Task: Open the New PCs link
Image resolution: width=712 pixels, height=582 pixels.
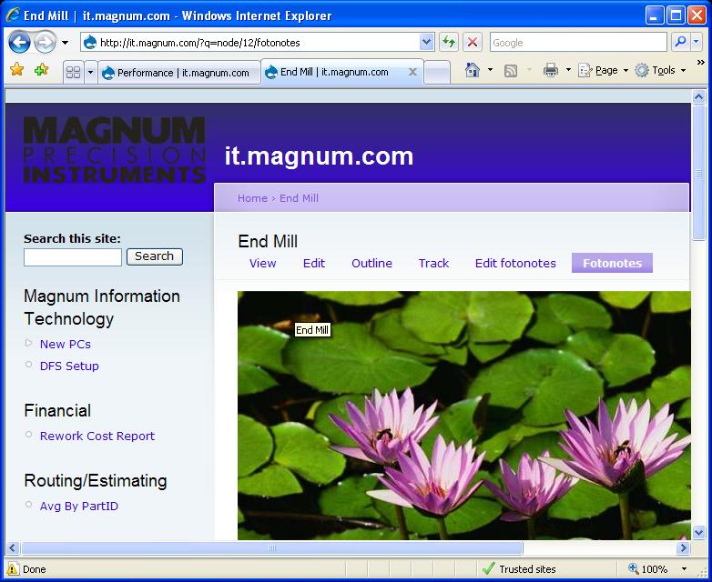Action: [66, 345]
